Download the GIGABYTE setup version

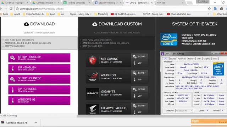click(x=139, y=89)
